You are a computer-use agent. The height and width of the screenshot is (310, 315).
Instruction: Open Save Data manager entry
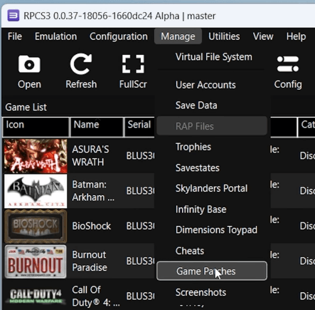click(212, 105)
